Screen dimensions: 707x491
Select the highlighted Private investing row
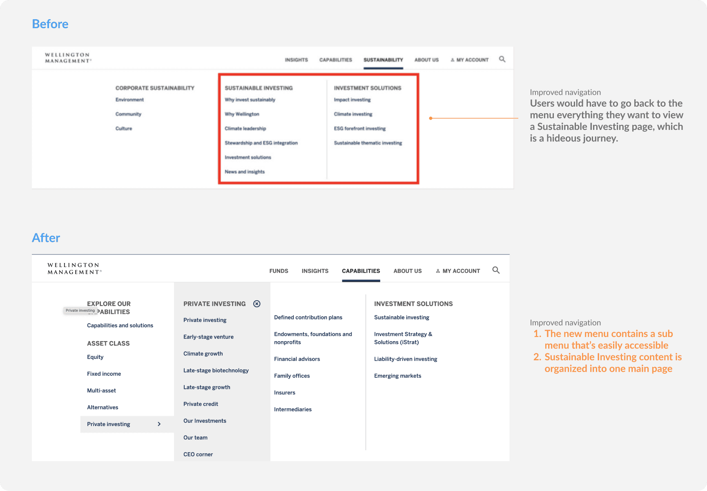[x=127, y=424]
